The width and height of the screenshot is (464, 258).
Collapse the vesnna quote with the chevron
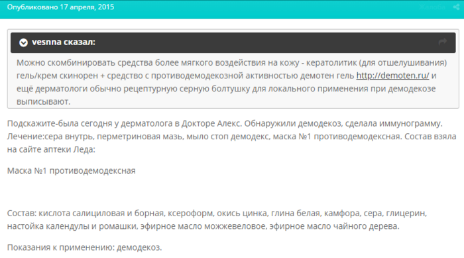[x=23, y=42]
